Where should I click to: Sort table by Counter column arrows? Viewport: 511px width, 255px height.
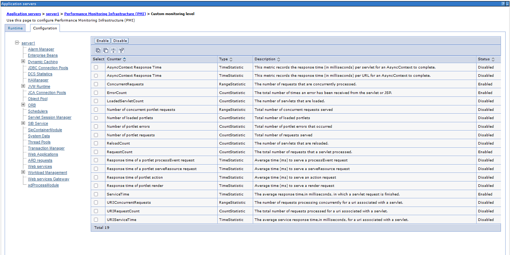pyautogui.click(x=124, y=59)
